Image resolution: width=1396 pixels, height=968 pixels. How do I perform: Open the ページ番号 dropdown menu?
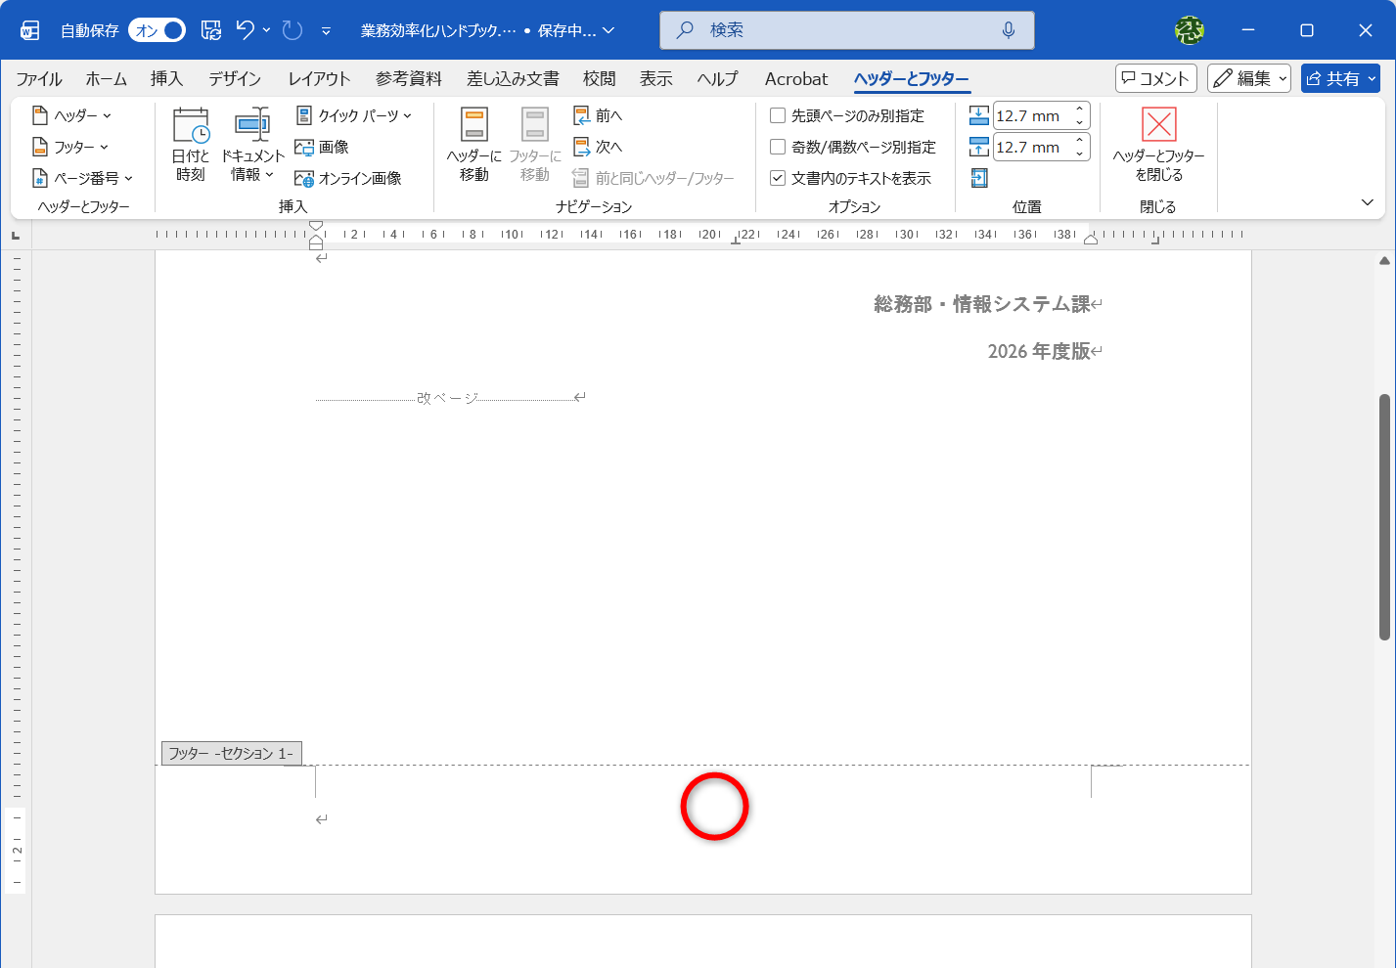tap(83, 178)
